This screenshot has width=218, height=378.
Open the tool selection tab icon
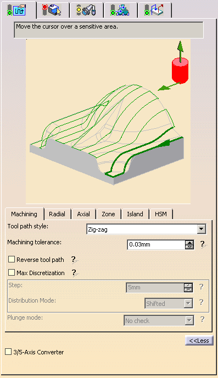[86, 10]
